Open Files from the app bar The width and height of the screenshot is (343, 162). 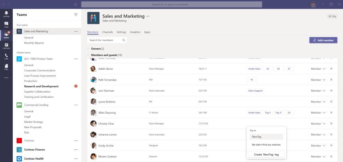tap(6, 67)
